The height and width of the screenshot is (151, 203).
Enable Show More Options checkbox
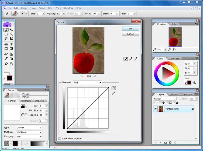(60, 138)
